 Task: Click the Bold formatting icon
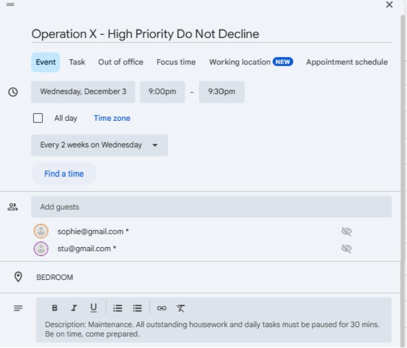pyautogui.click(x=55, y=308)
